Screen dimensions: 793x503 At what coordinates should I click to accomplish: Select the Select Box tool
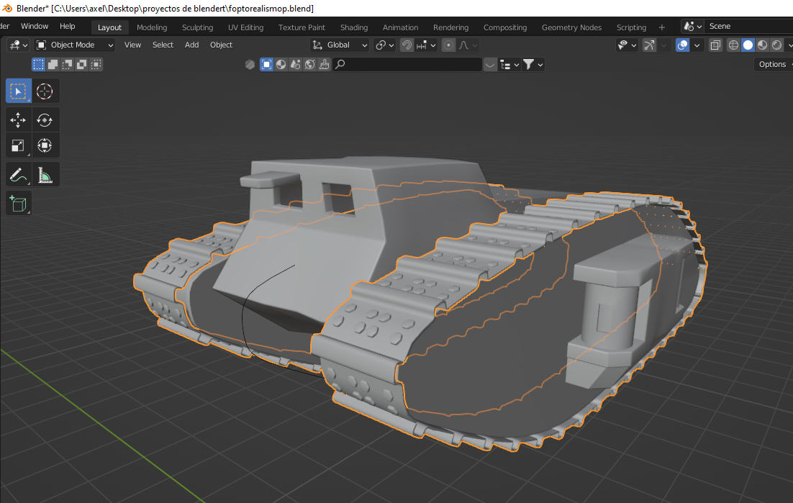[x=18, y=91]
